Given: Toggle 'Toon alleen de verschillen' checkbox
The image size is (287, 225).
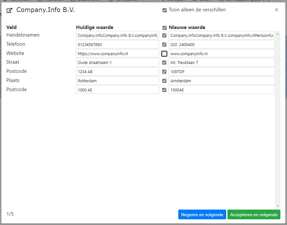Looking at the screenshot, I should [164, 10].
